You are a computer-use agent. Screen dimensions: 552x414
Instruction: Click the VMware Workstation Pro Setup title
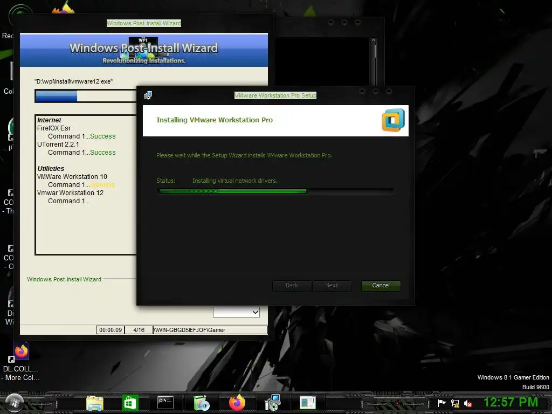point(275,95)
